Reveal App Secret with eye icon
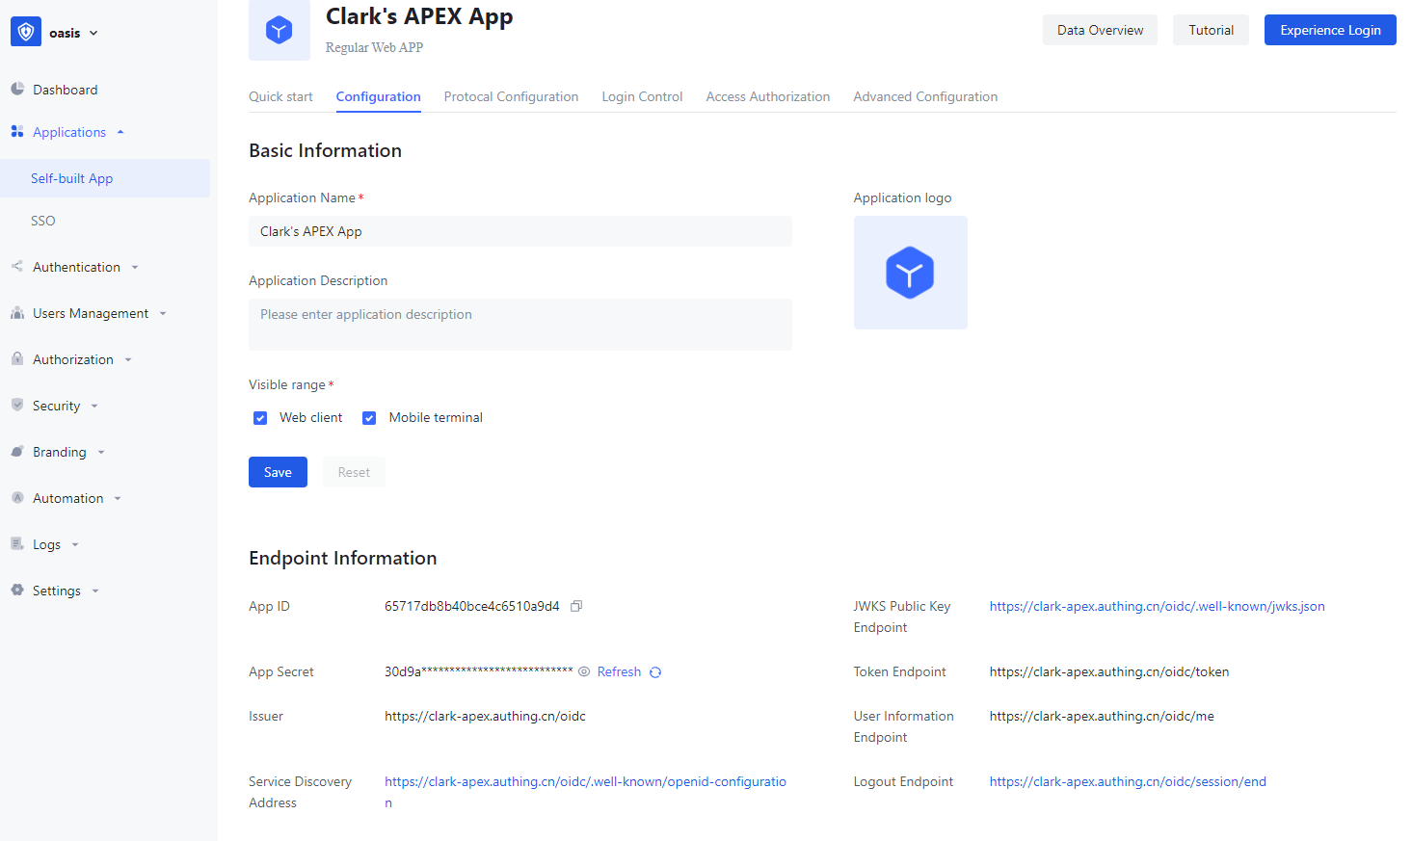Screen dimensions: 1412x841 pyautogui.click(x=584, y=672)
